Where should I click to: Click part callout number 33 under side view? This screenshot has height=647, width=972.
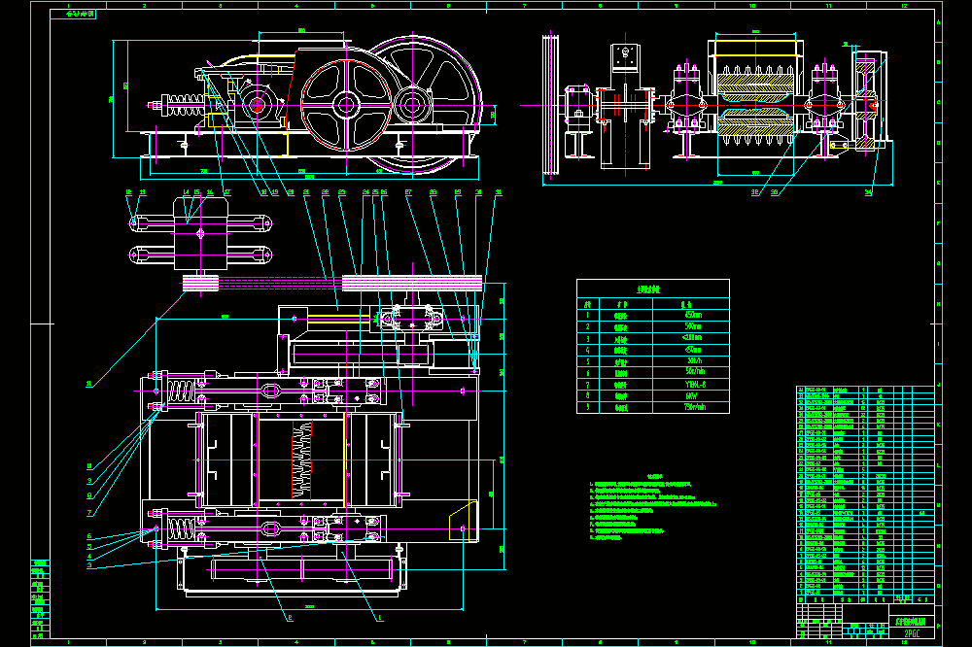click(775, 192)
